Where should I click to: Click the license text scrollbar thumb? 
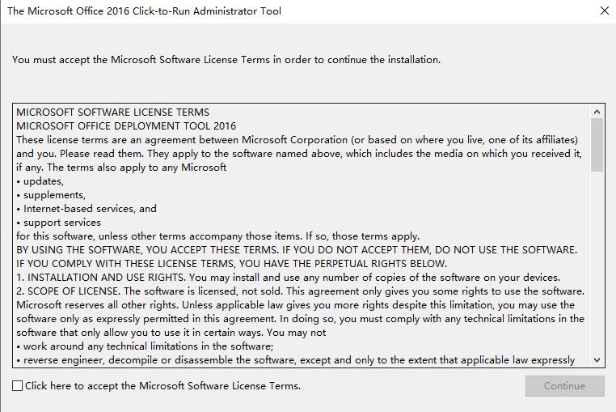[x=597, y=145]
